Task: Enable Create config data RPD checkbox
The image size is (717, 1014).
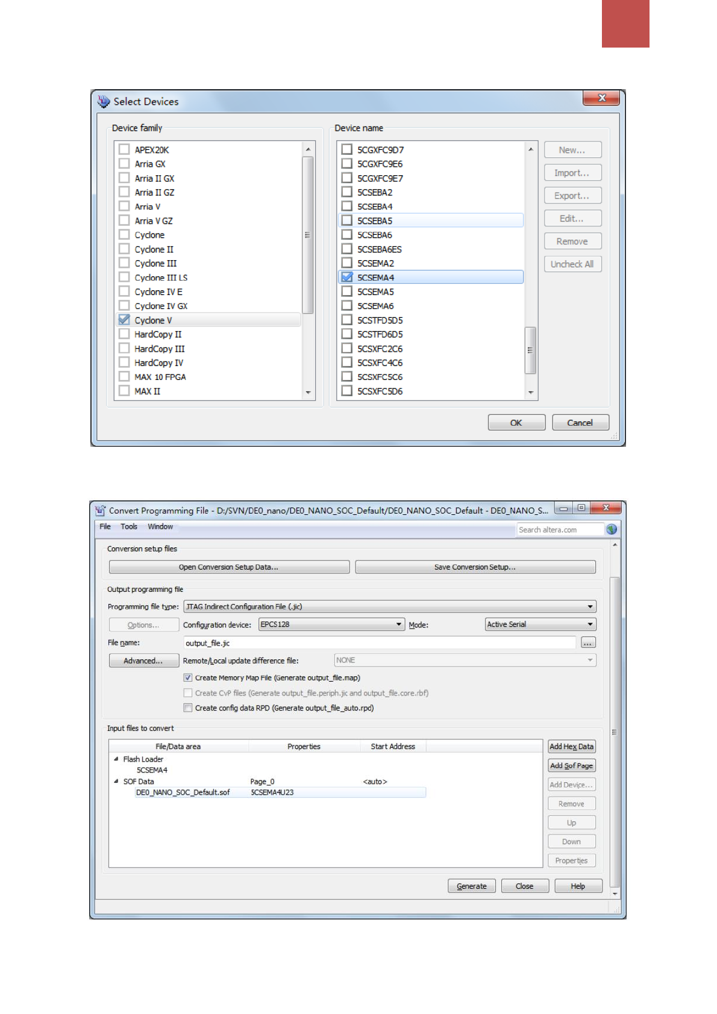Action: [x=188, y=708]
